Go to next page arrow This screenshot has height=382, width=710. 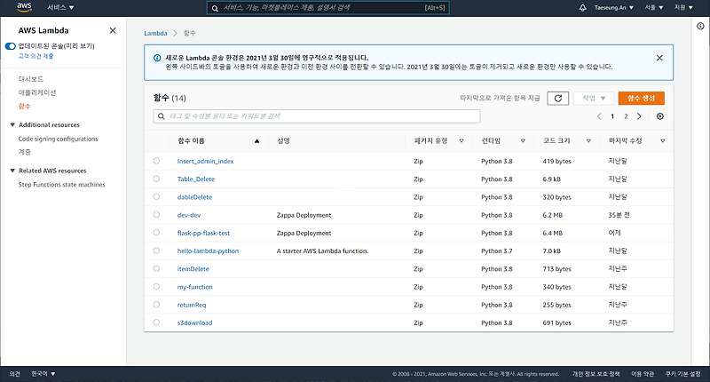639,116
